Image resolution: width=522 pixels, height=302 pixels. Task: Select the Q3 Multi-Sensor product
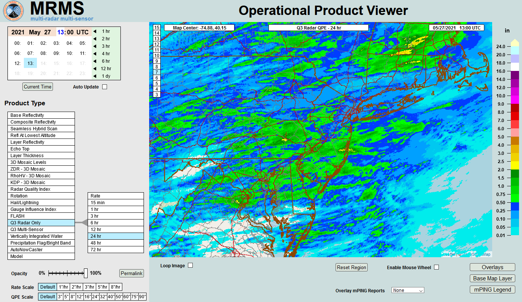tap(41, 230)
